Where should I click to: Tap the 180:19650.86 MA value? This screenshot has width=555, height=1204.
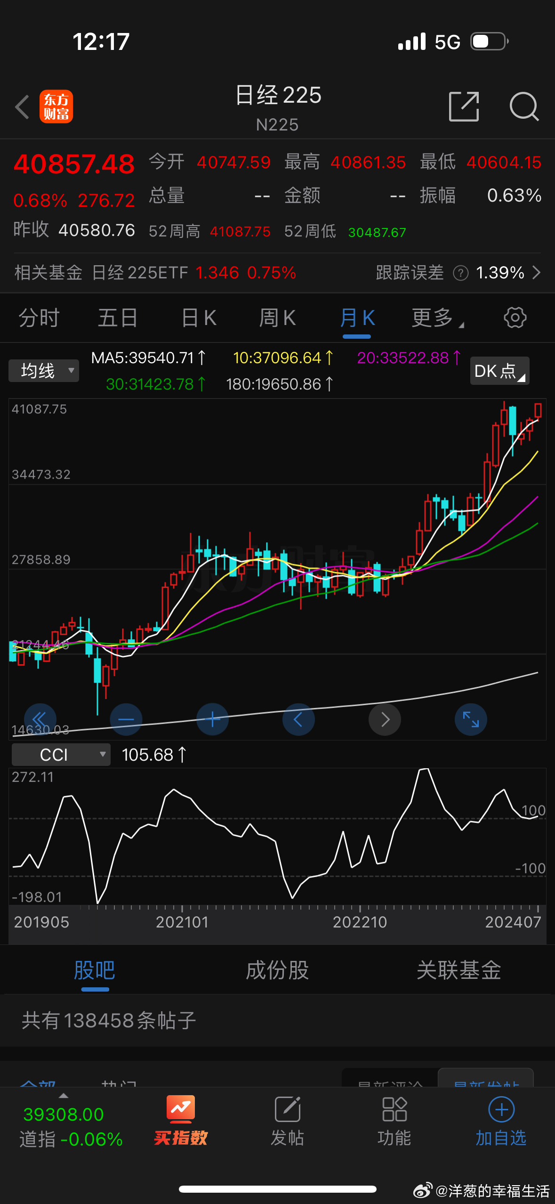pyautogui.click(x=280, y=384)
